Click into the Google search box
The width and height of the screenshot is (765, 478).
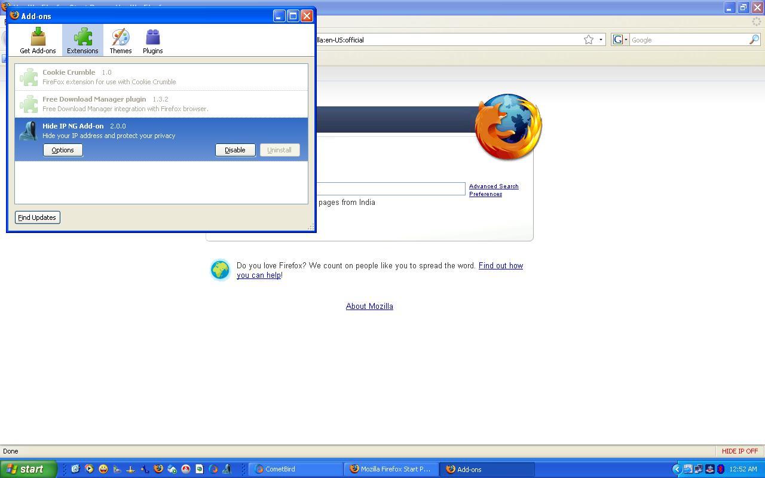[688, 40]
